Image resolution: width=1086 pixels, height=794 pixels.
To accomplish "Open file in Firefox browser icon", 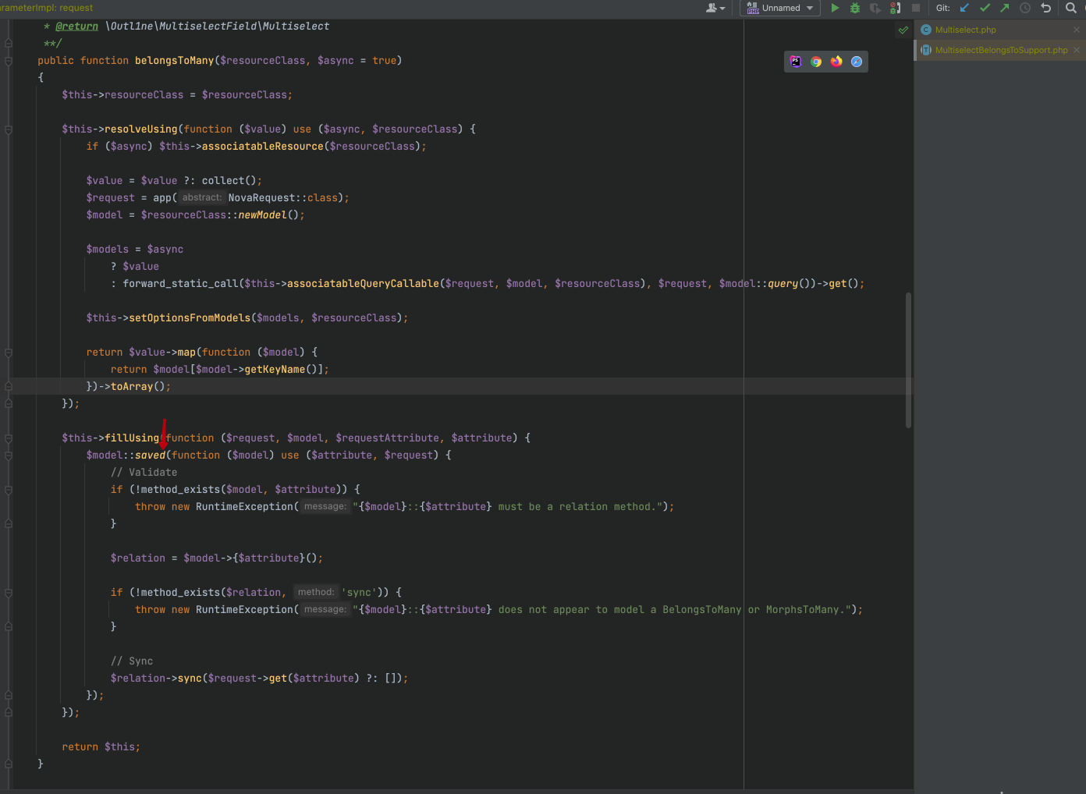I will point(836,62).
